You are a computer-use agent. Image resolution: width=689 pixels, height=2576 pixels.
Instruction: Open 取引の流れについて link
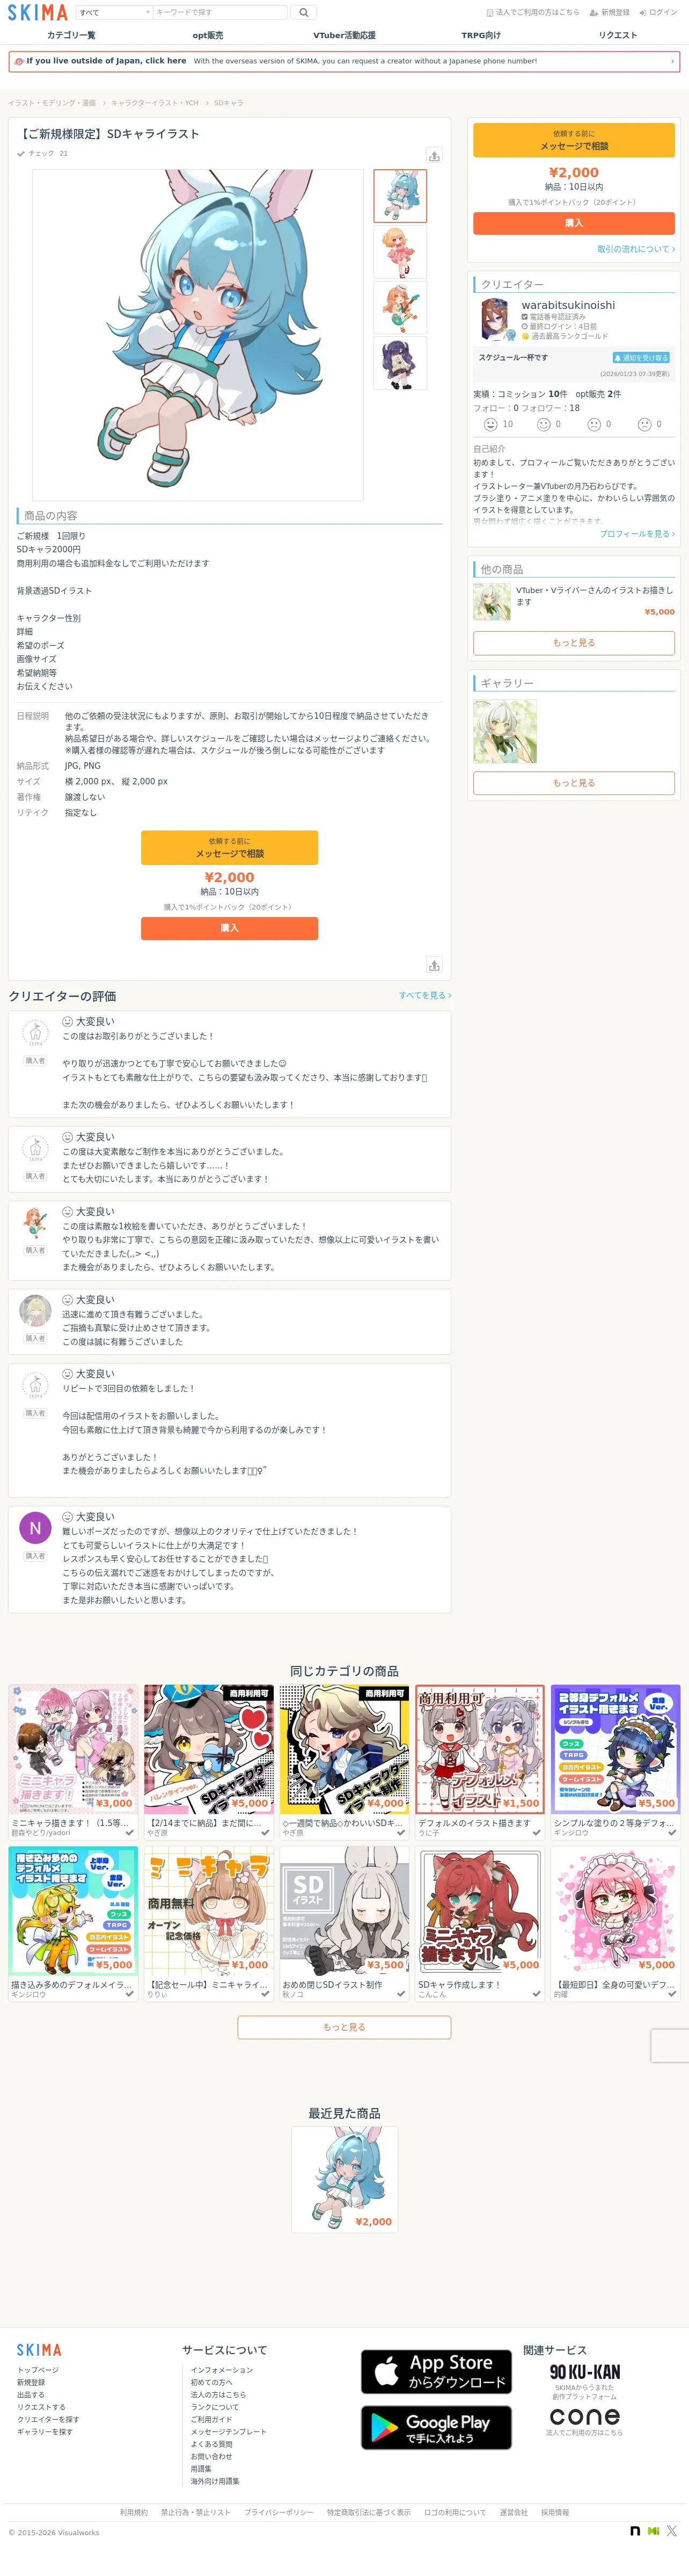[636, 249]
